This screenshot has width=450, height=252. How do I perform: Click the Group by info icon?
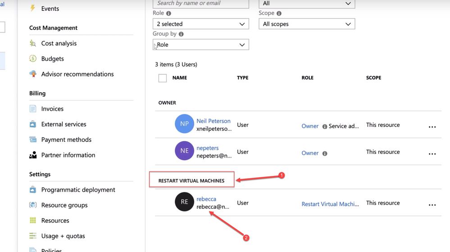click(x=181, y=34)
